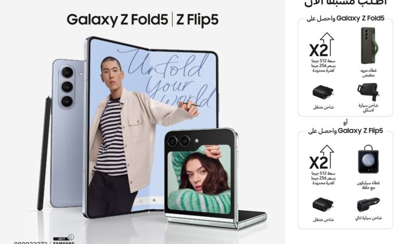Click the Galaxy Z Fold5 | Z Flip5 heading

click(143, 20)
